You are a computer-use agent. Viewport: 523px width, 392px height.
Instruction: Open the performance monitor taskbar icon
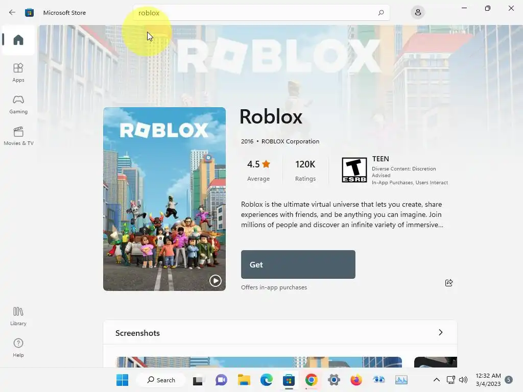[x=401, y=380]
